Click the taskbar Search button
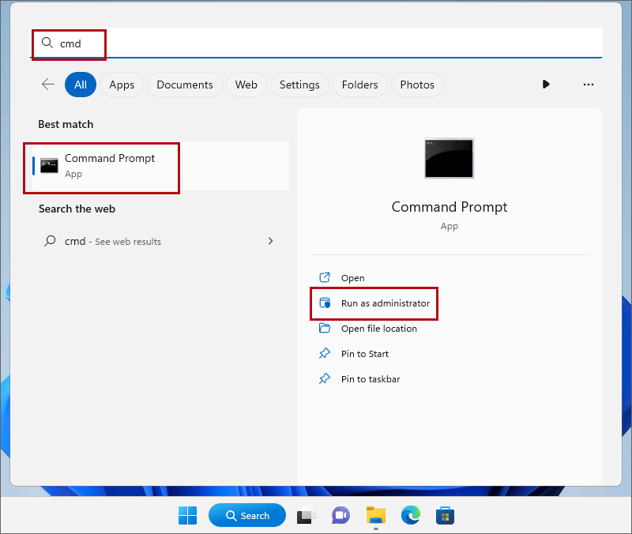This screenshot has height=534, width=632. (247, 516)
